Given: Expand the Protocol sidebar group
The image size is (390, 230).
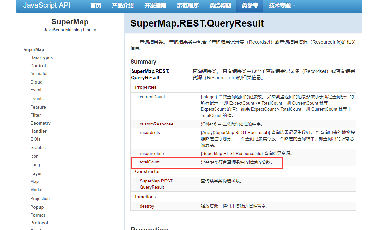Looking at the screenshot, I should pos(39,223).
